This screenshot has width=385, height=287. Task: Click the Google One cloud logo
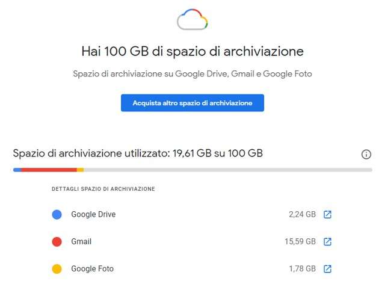pos(192,20)
